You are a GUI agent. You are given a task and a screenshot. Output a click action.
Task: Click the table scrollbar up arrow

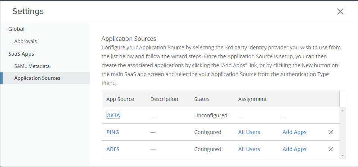[342, 111]
